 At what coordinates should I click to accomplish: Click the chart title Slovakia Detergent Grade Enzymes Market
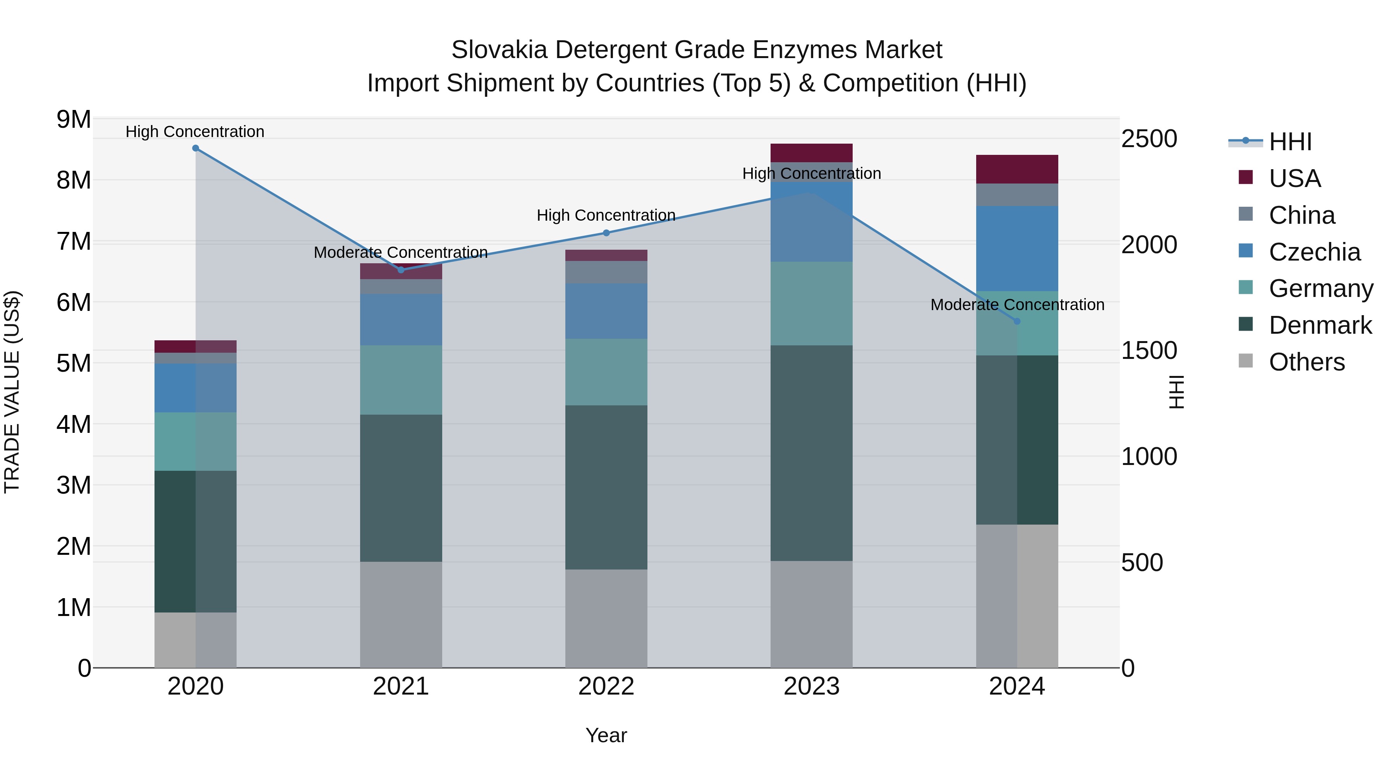pos(697,50)
